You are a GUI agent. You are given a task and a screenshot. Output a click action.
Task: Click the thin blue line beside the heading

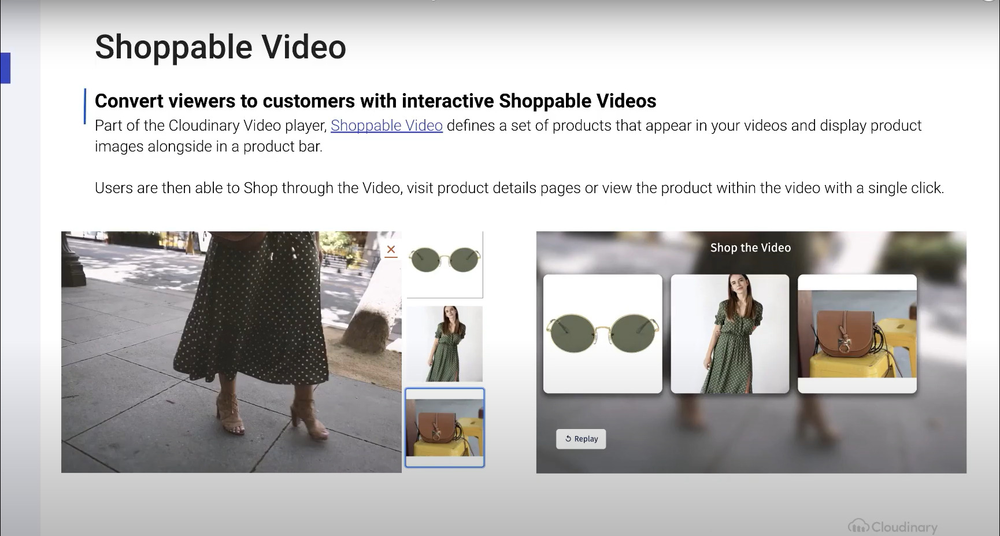(85, 106)
